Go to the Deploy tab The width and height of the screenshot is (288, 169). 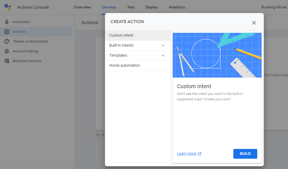(x=151, y=7)
